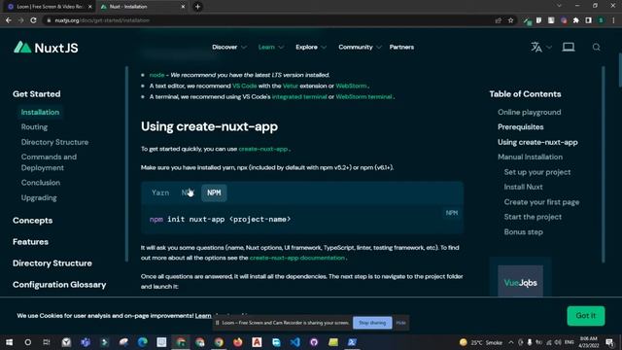
Task: Click the npm init nuxt-app code snippet
Action: [x=220, y=220]
